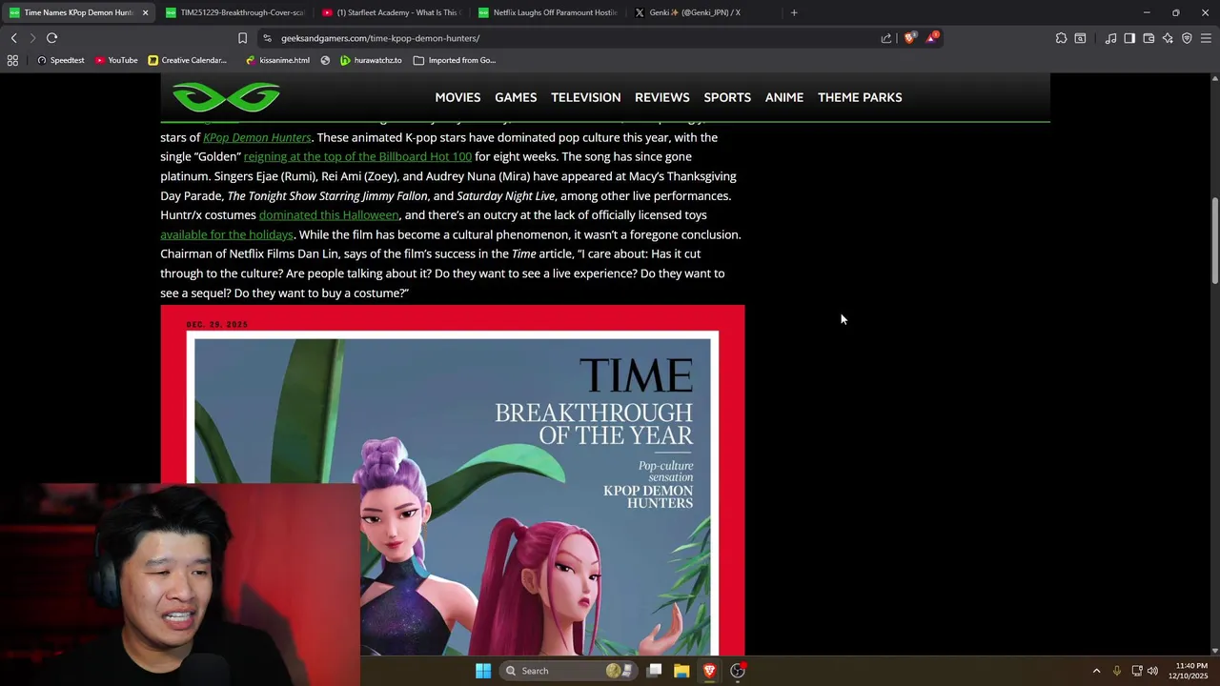This screenshot has height=686, width=1220.
Task: Follow the available for the holidays link
Action: click(227, 234)
